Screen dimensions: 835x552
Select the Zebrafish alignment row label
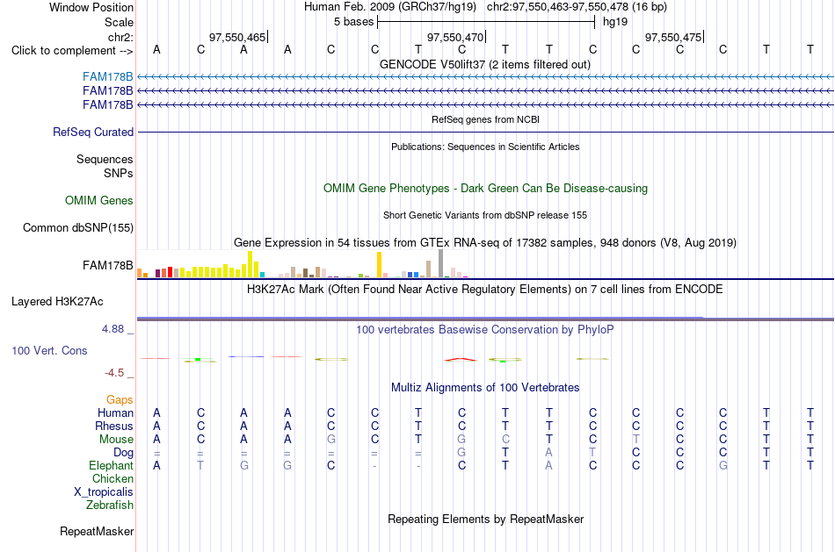[x=110, y=505]
